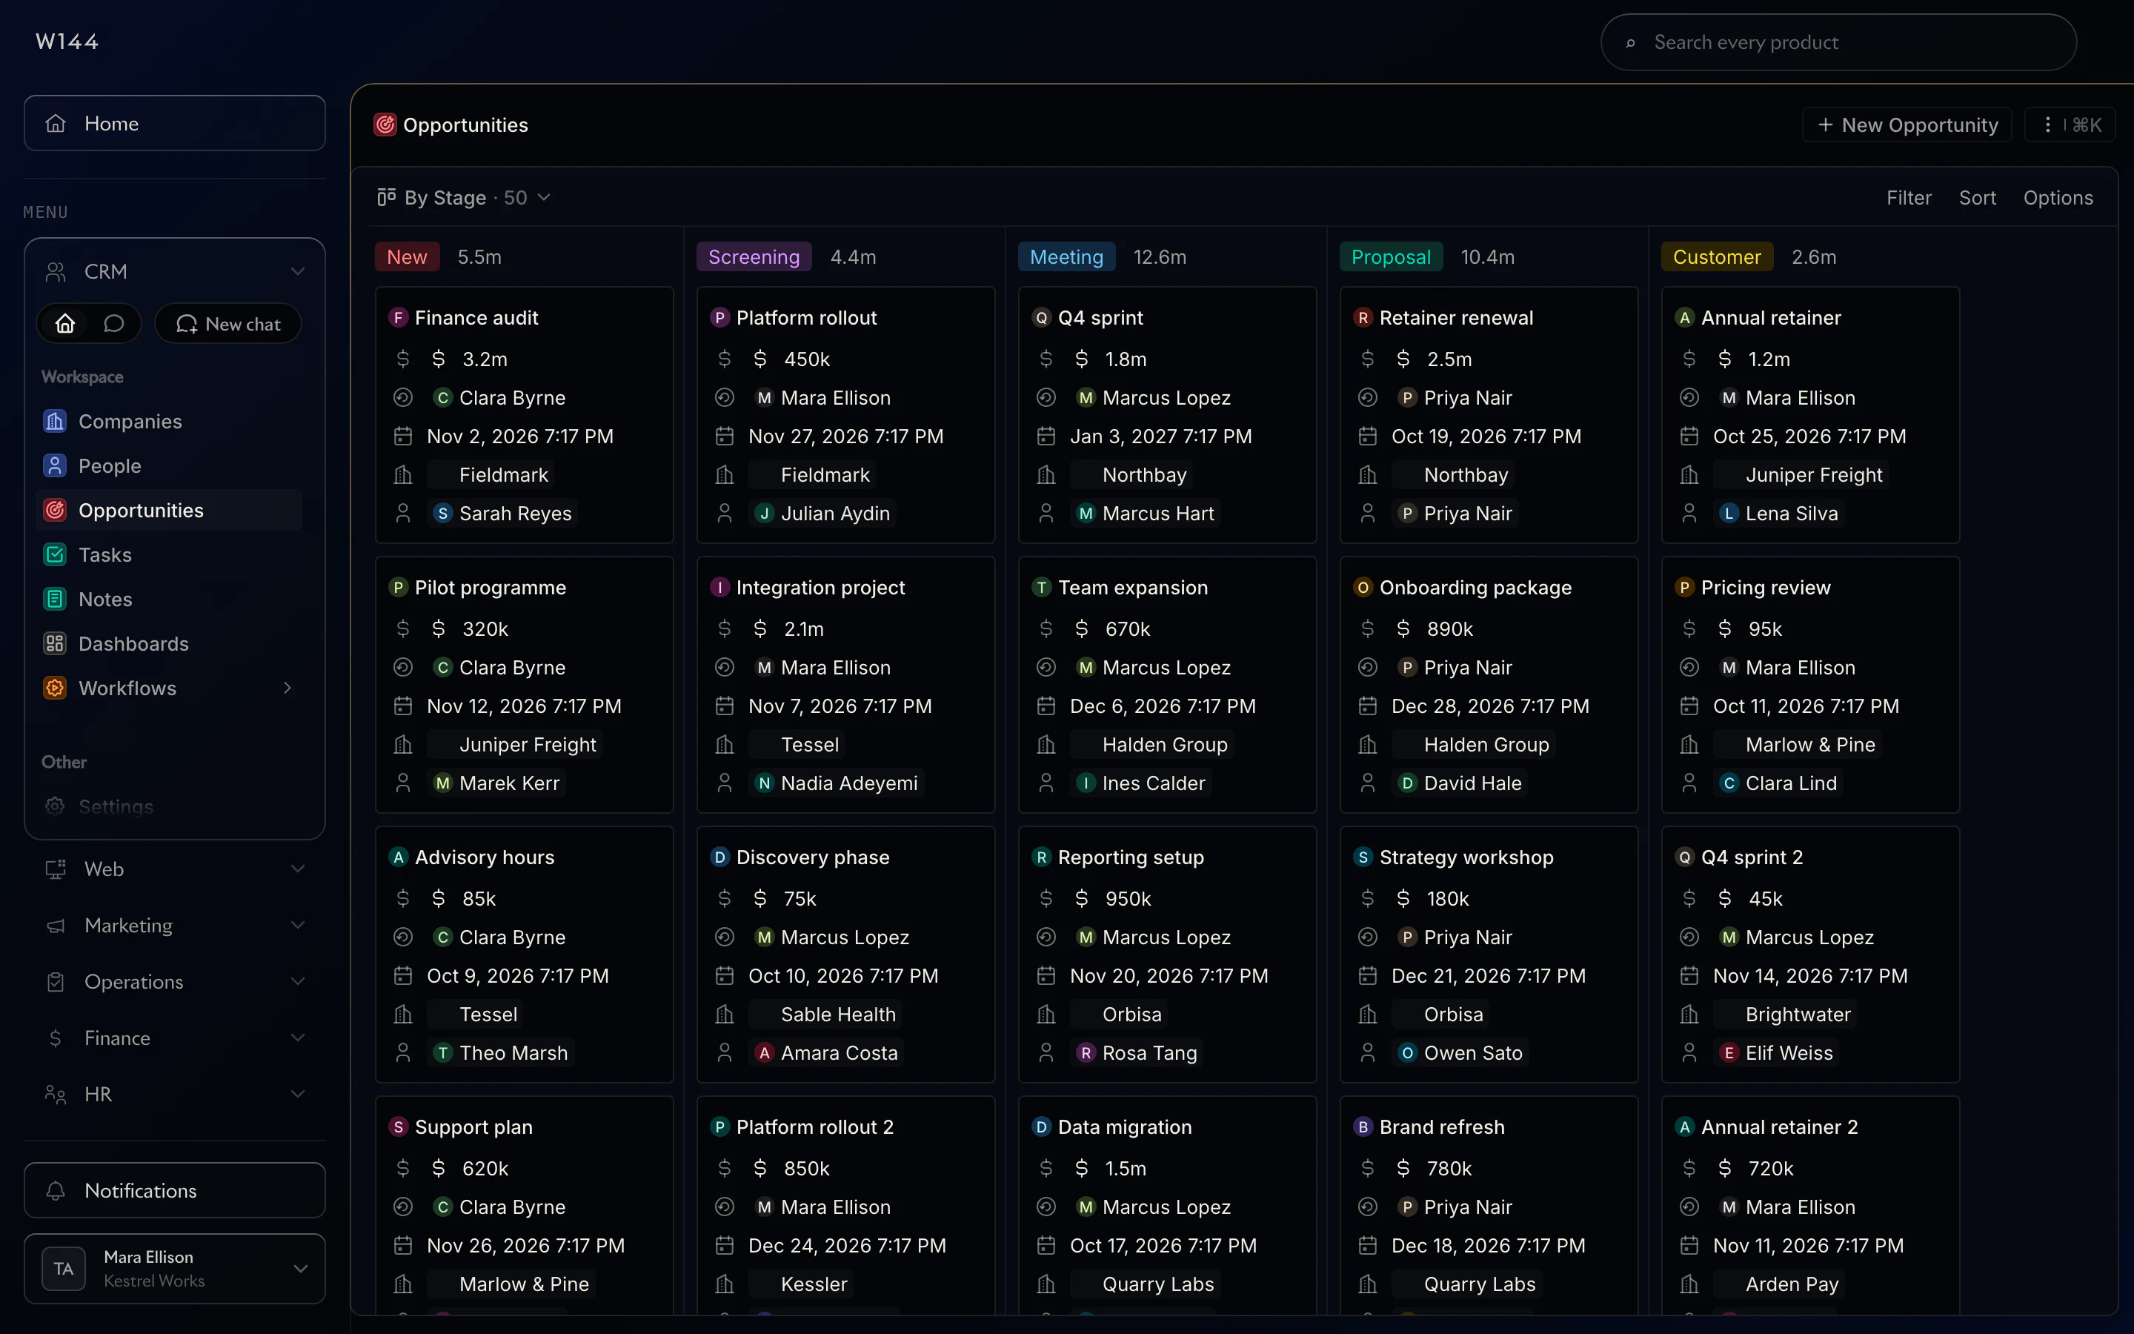
Task: Click the Operations clipboard icon
Action: (x=56, y=982)
